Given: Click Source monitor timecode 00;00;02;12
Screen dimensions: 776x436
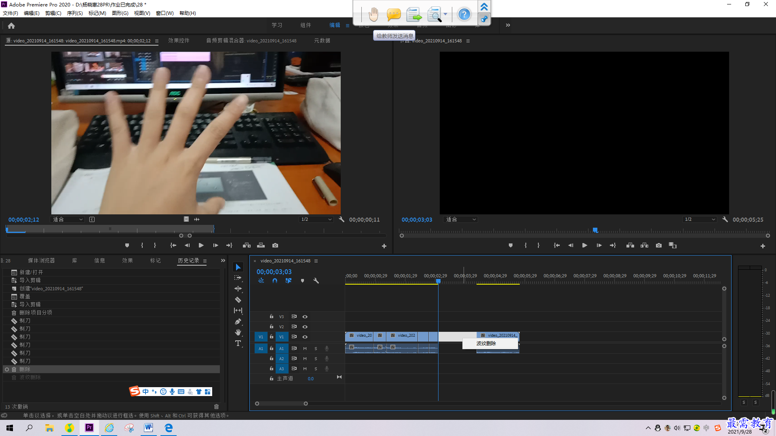Looking at the screenshot, I should (x=24, y=220).
